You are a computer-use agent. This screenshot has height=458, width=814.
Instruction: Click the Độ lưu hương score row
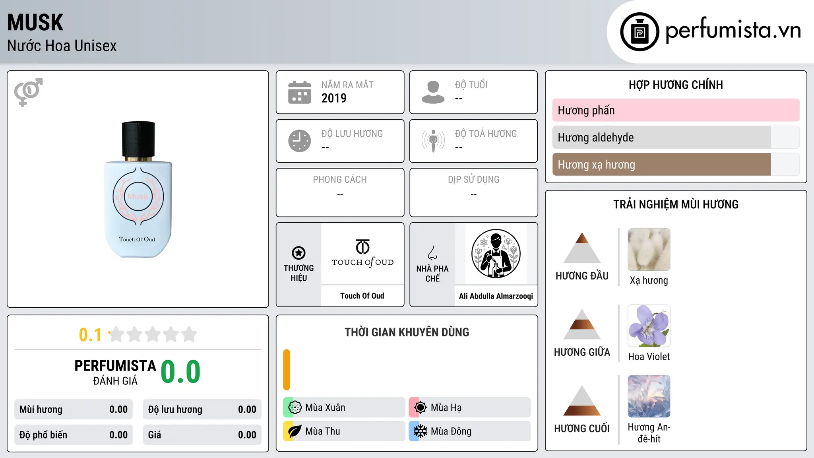202,409
